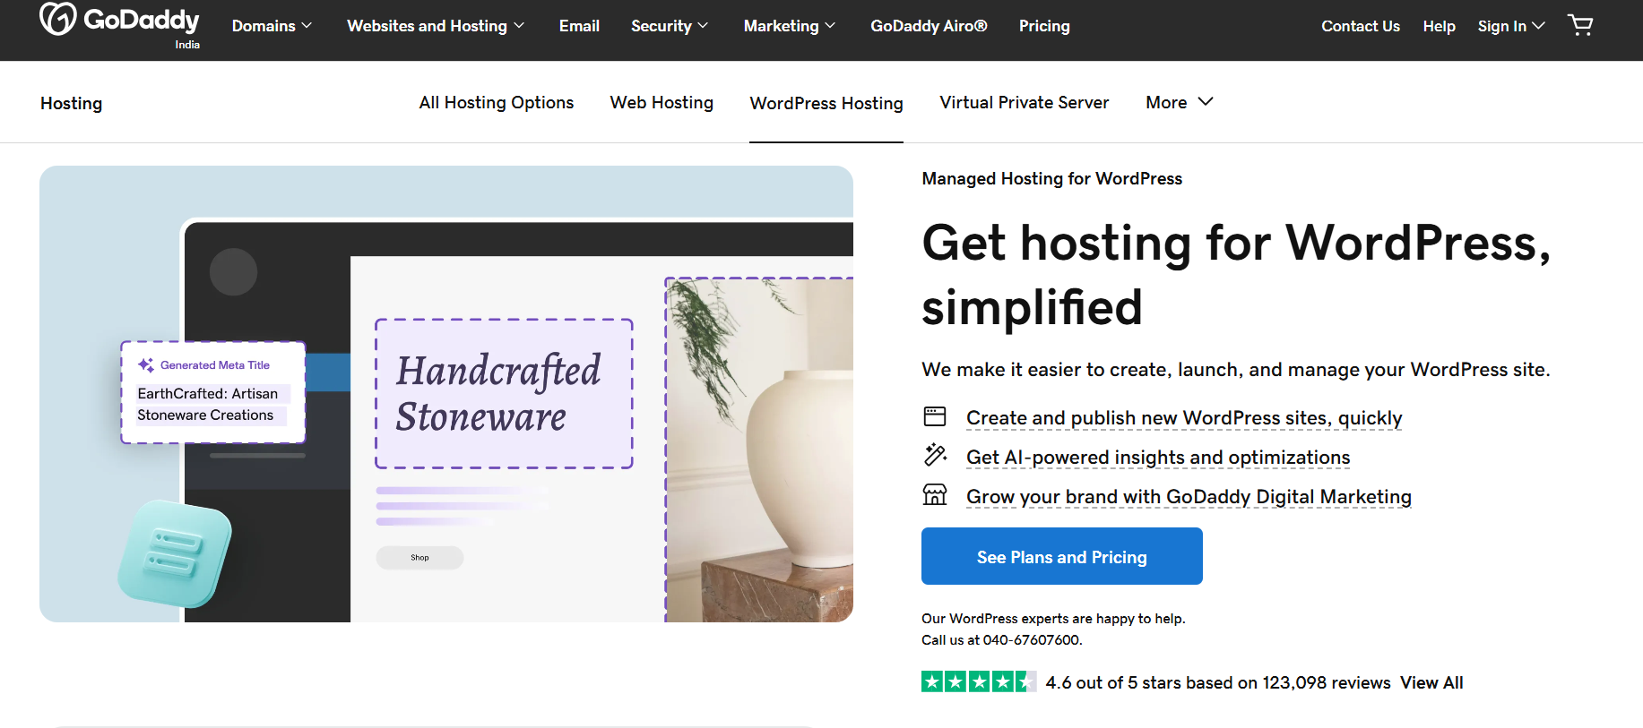
Task: Click the sparkle icon next to Generated Meta Title
Action: pos(145,364)
